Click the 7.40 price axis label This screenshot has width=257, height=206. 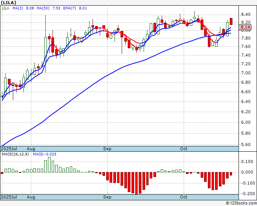246,55
